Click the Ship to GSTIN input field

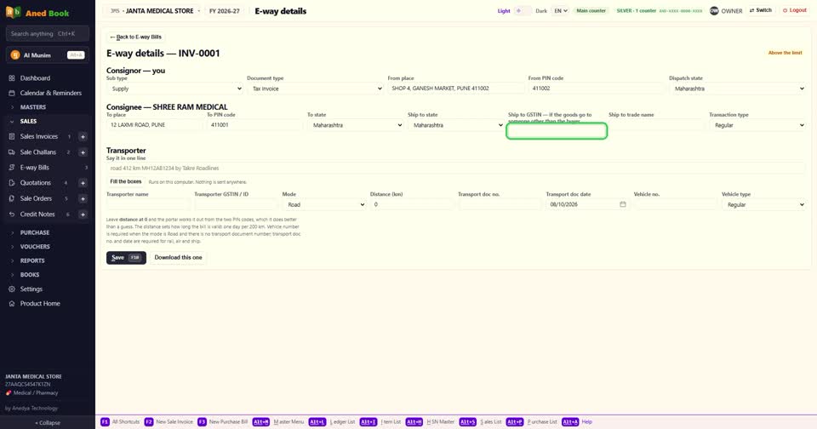coord(557,131)
